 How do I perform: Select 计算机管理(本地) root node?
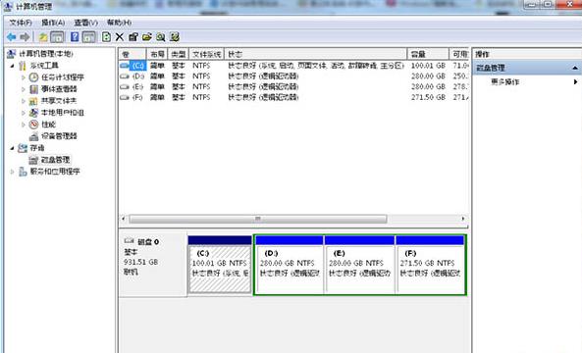point(46,54)
